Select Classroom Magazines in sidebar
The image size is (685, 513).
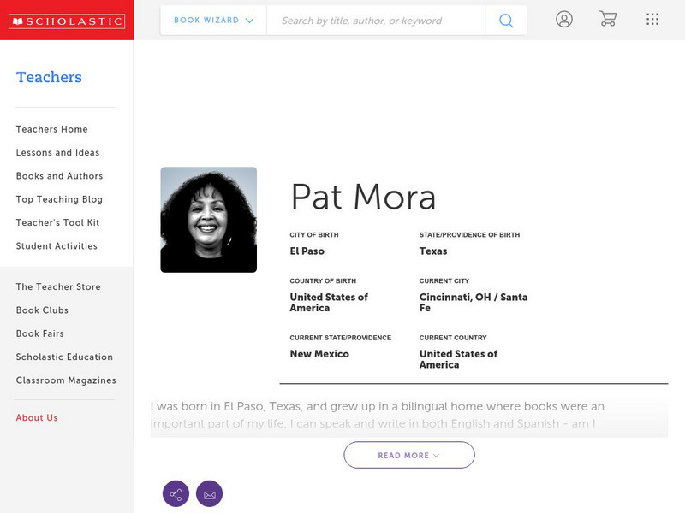click(66, 380)
